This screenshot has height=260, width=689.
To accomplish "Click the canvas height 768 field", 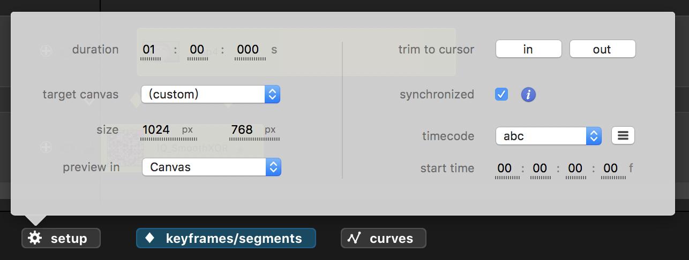I will pos(242,129).
